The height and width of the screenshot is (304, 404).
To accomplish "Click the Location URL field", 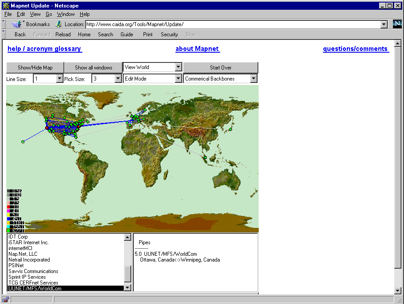I will click(x=233, y=24).
